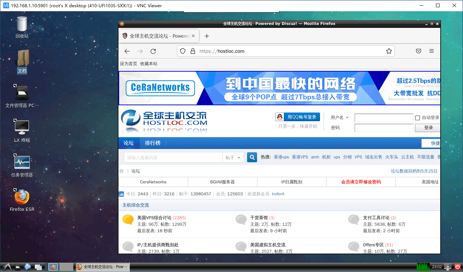Launch LX 终端 terminal desktop icon

coord(22,127)
